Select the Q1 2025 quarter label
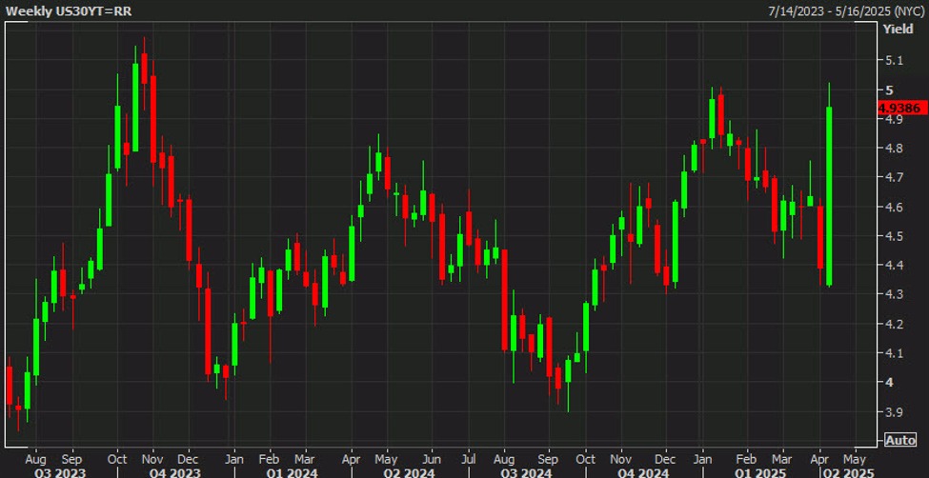This screenshot has height=478, width=929. tap(759, 470)
